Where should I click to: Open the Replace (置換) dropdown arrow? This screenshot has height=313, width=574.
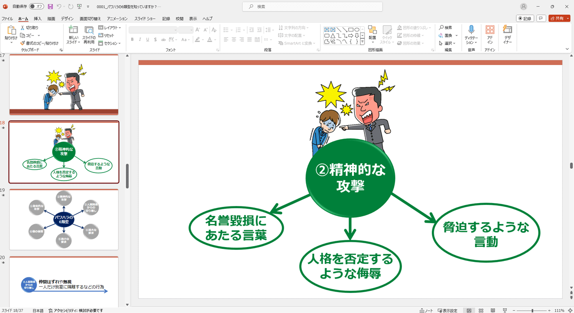tap(456, 35)
